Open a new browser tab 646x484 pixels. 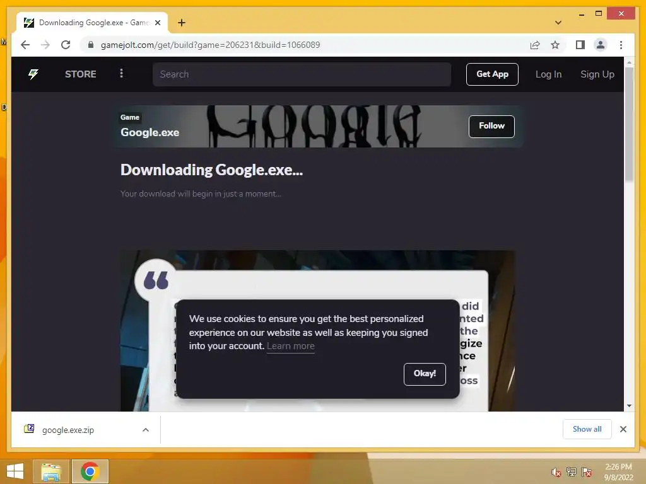(x=181, y=23)
